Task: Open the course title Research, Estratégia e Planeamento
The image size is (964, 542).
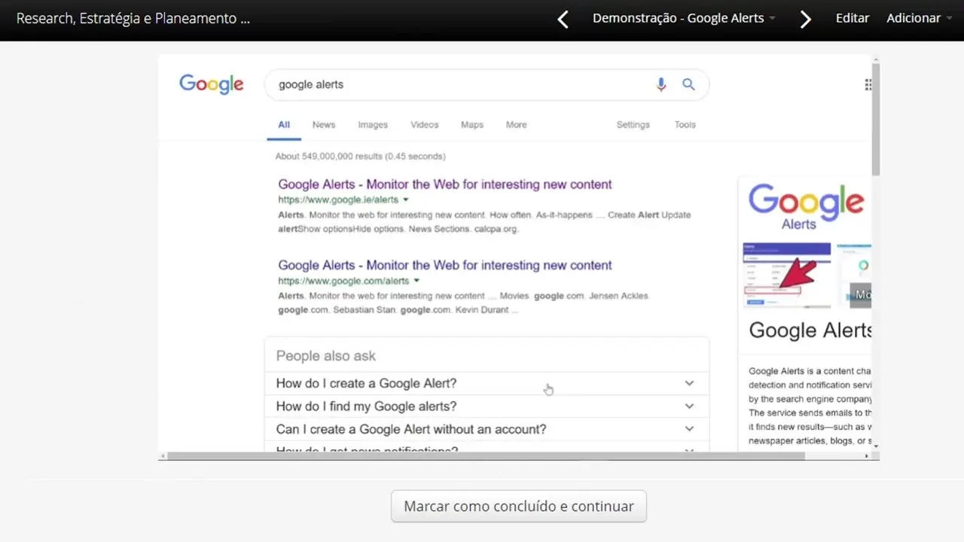Action: (133, 18)
